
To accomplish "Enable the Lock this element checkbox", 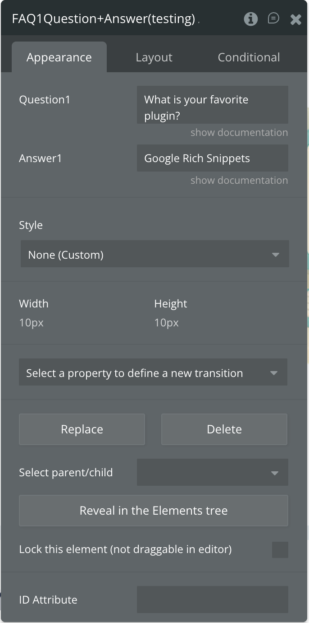I will pyautogui.click(x=280, y=550).
